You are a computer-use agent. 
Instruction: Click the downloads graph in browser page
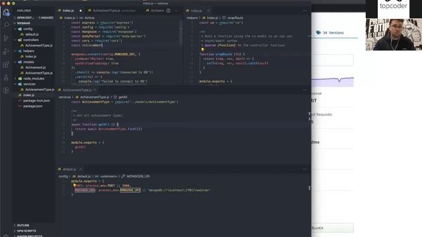tap(332, 82)
